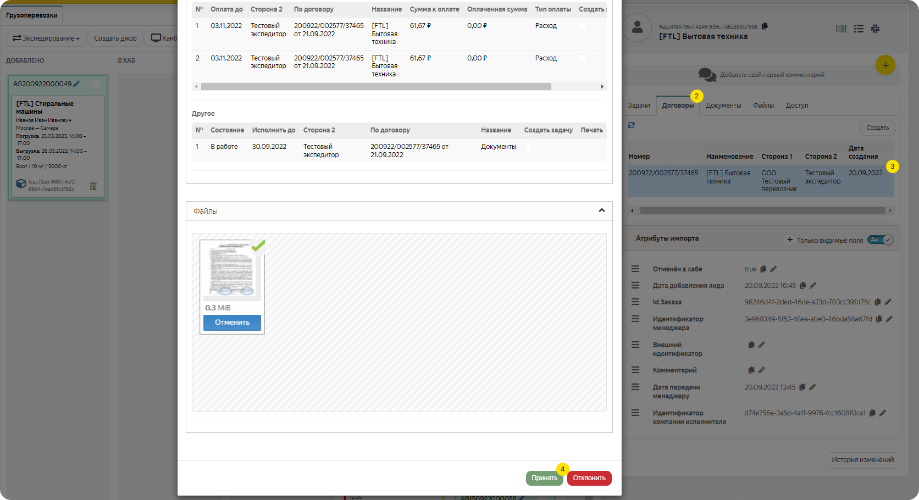This screenshot has height=500, width=919.
Task: Click the right arrow of the payments table scrollbar
Action: pos(602,86)
